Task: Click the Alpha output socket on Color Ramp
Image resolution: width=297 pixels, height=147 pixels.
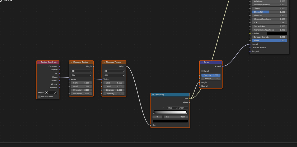Action: pos(190,102)
